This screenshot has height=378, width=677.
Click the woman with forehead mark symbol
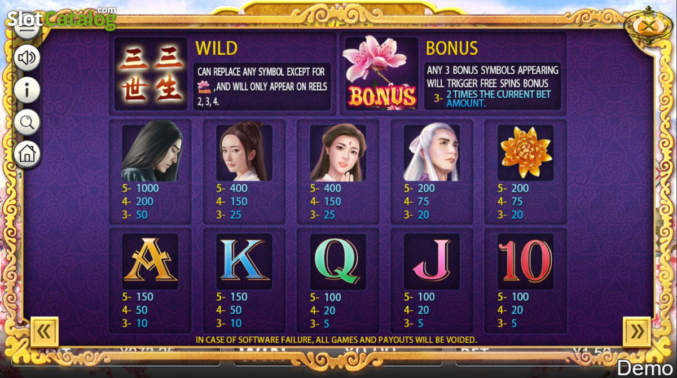tap(338, 153)
